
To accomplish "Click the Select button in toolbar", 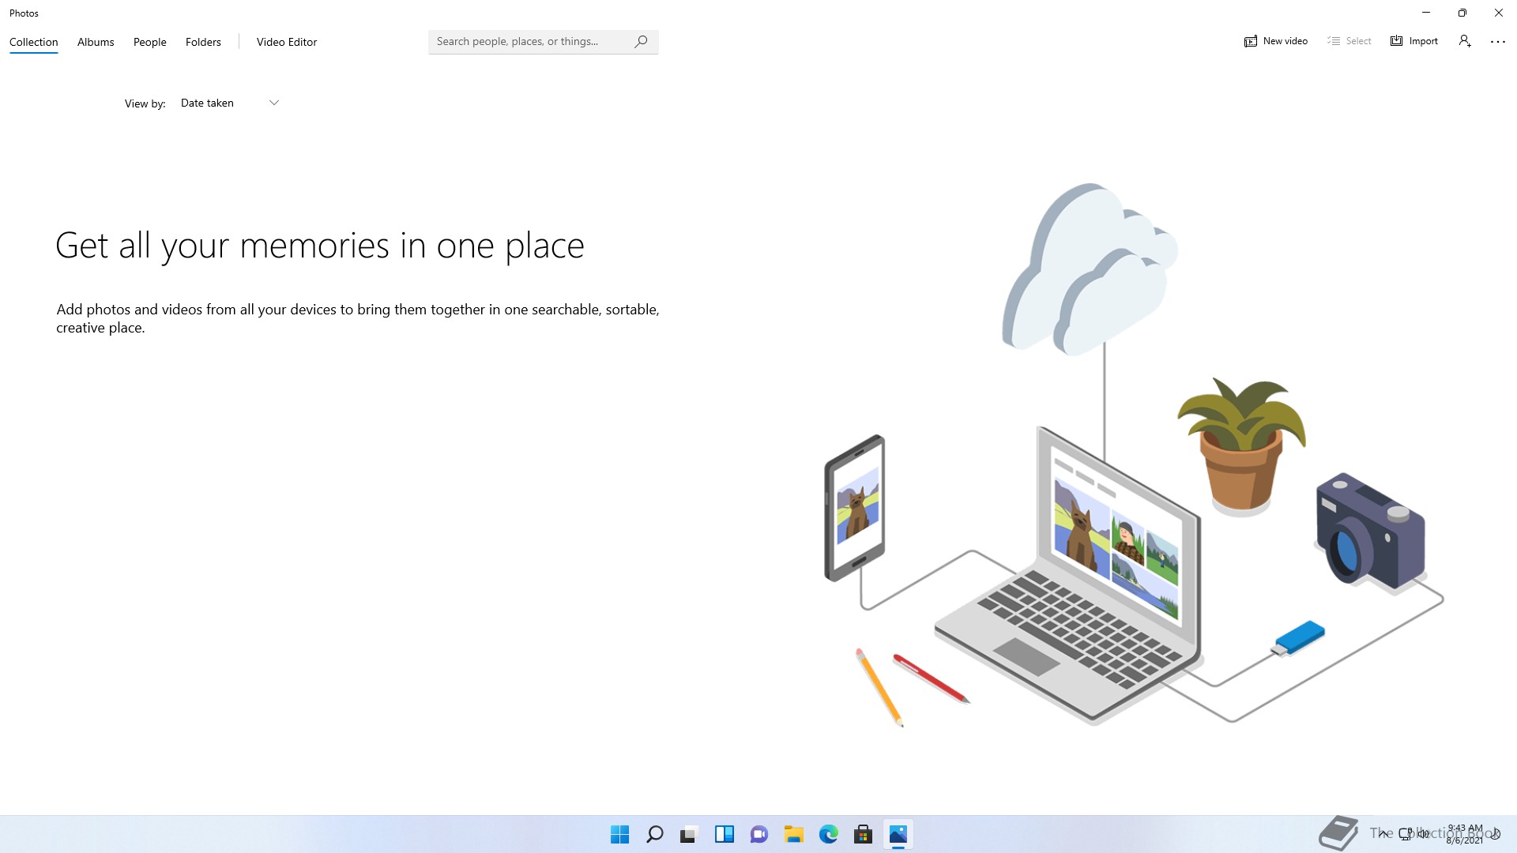I will point(1349,41).
